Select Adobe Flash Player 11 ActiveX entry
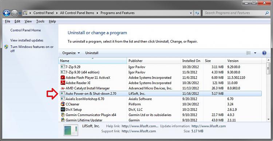Image resolution: width=273 pixels, height=141 pixels. point(88,77)
